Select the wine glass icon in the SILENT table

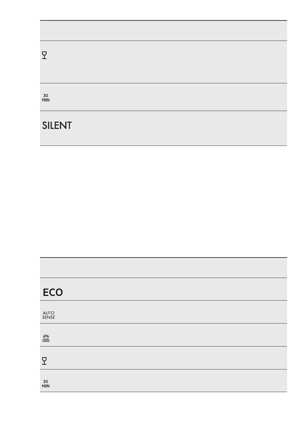44,55
